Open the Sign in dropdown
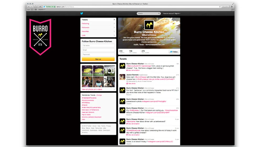Image resolution: width=261 pixels, height=147 pixels. (x=178, y=13)
